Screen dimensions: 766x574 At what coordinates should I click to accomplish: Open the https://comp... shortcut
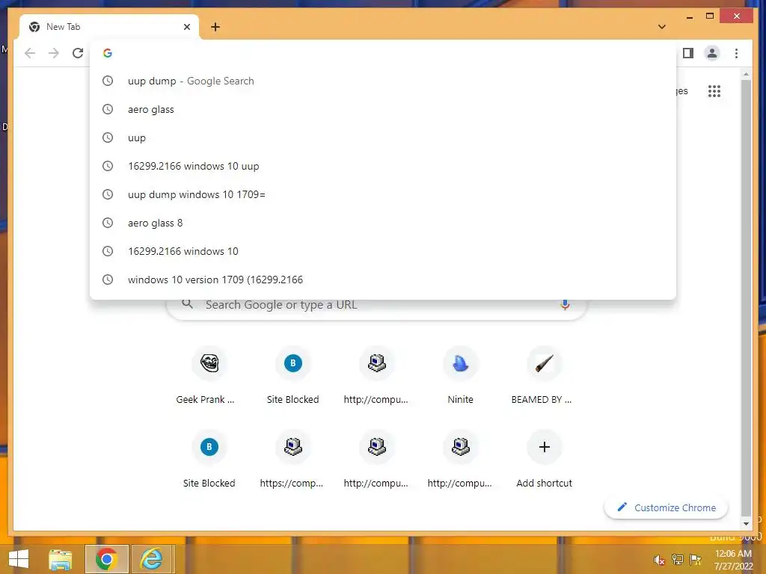(292, 459)
